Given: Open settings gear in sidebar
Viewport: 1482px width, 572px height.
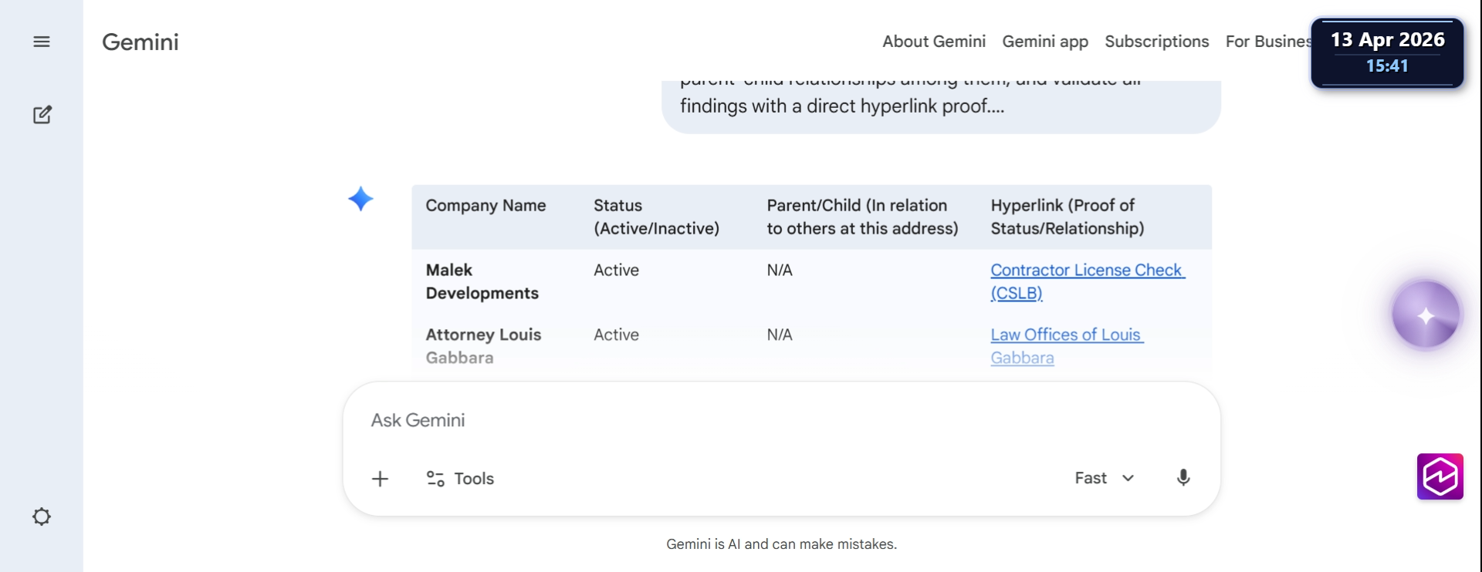Looking at the screenshot, I should (x=42, y=516).
